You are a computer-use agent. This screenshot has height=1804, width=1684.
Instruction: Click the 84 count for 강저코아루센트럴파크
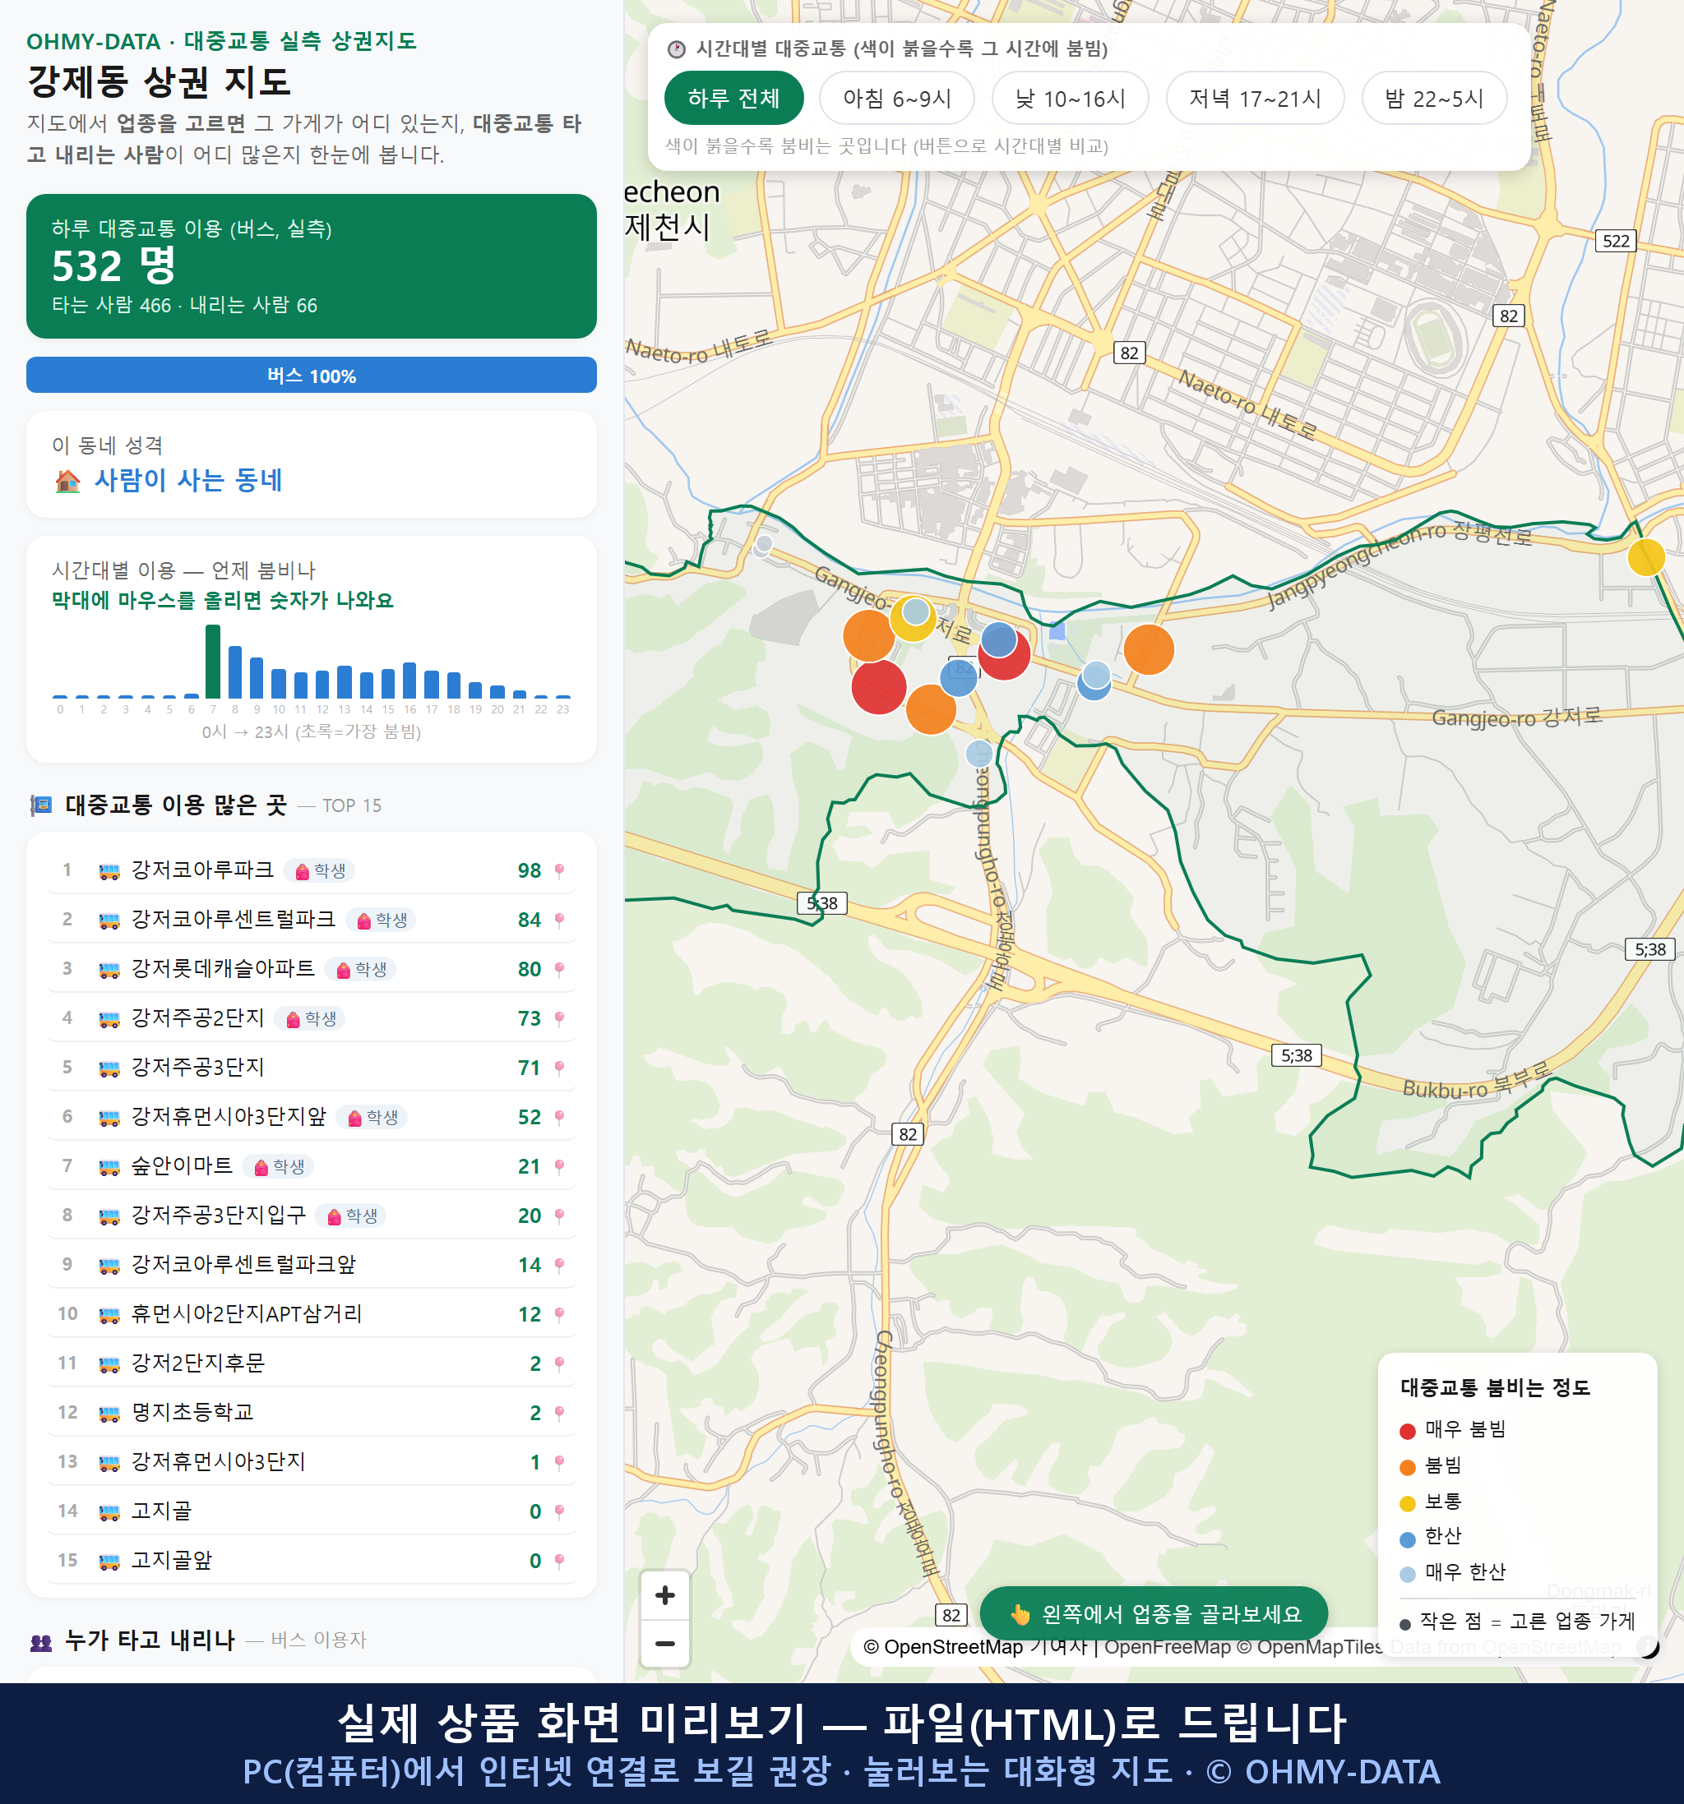[x=530, y=920]
